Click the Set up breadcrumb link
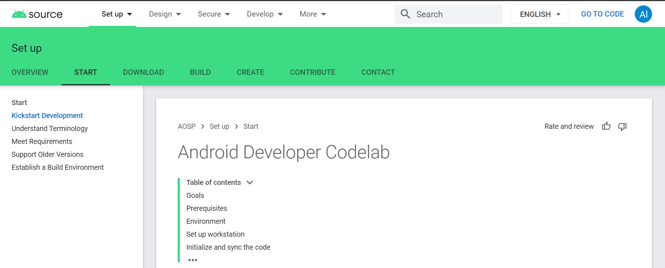The height and width of the screenshot is (268, 665). pos(219,126)
